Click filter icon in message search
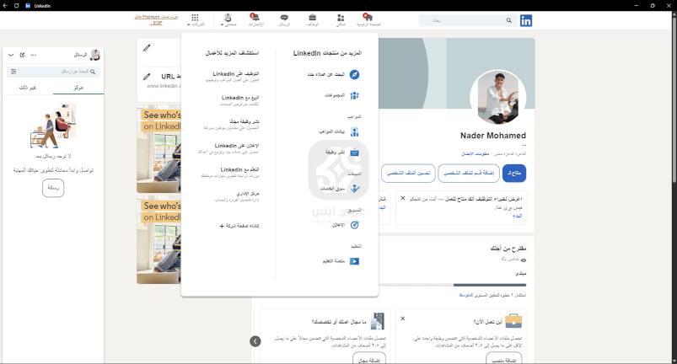677x364 pixels. tap(13, 72)
